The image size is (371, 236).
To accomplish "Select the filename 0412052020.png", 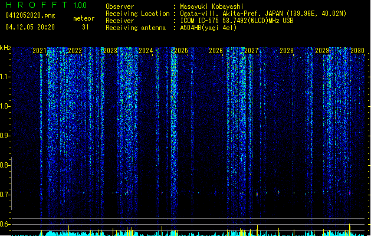I will (x=30, y=16).
